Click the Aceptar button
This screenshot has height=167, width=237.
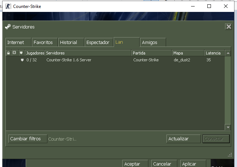(x=135, y=163)
